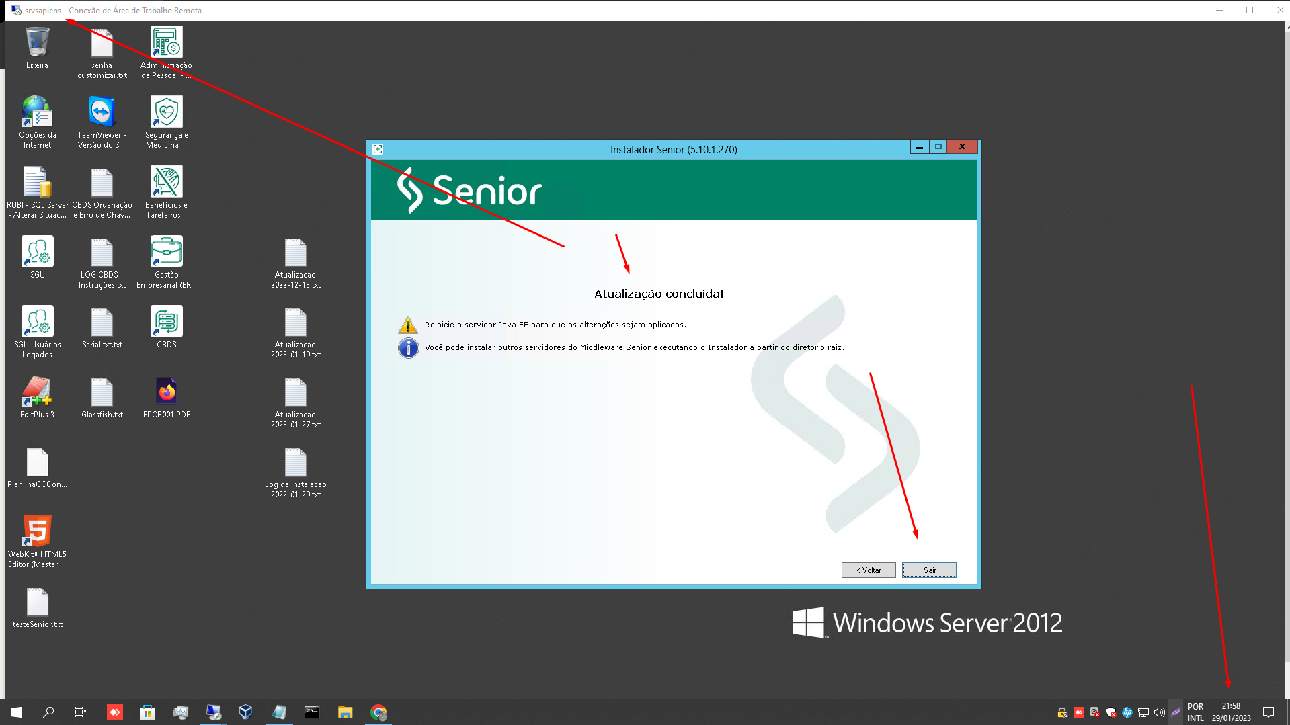Image resolution: width=1290 pixels, height=725 pixels.
Task: Select the TeamViewer desktop shortcut
Action: (x=102, y=122)
